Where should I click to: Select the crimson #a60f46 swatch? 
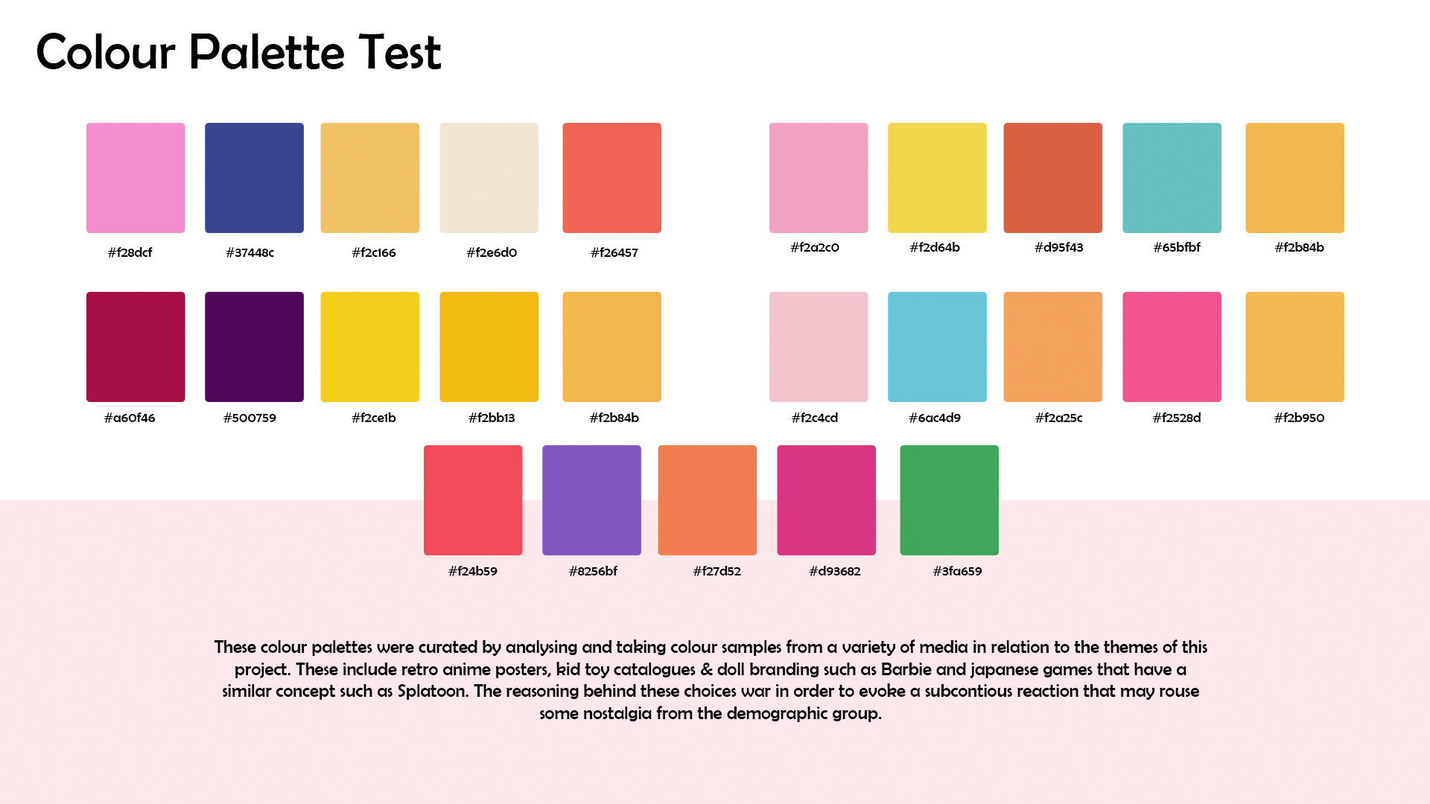point(136,347)
